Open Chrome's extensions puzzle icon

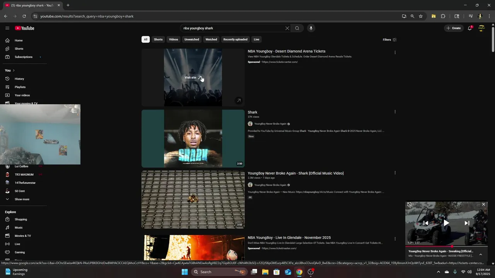point(443,16)
